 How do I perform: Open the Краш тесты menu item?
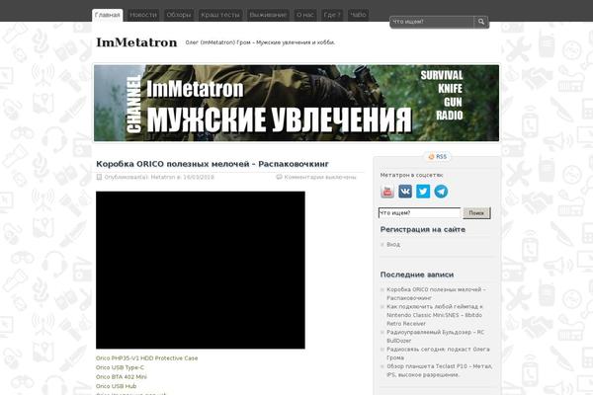[x=220, y=15]
